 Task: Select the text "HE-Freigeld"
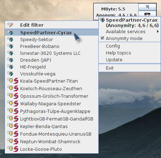point(33,67)
